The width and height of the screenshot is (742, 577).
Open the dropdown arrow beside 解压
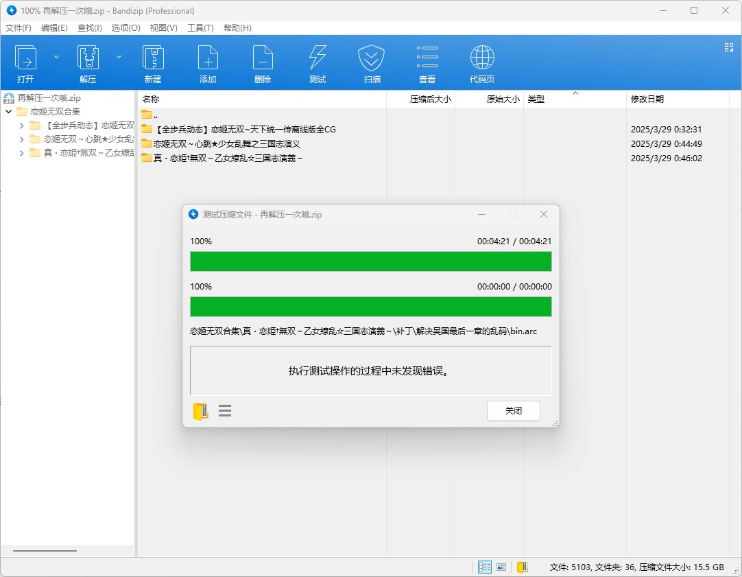tap(119, 57)
